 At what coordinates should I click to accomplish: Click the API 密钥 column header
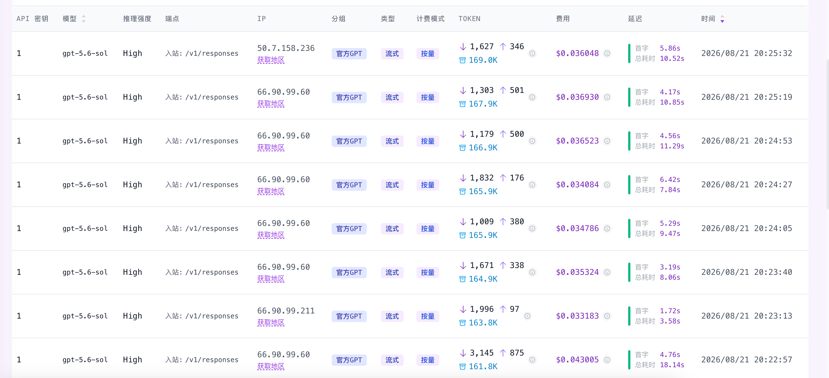pyautogui.click(x=32, y=19)
